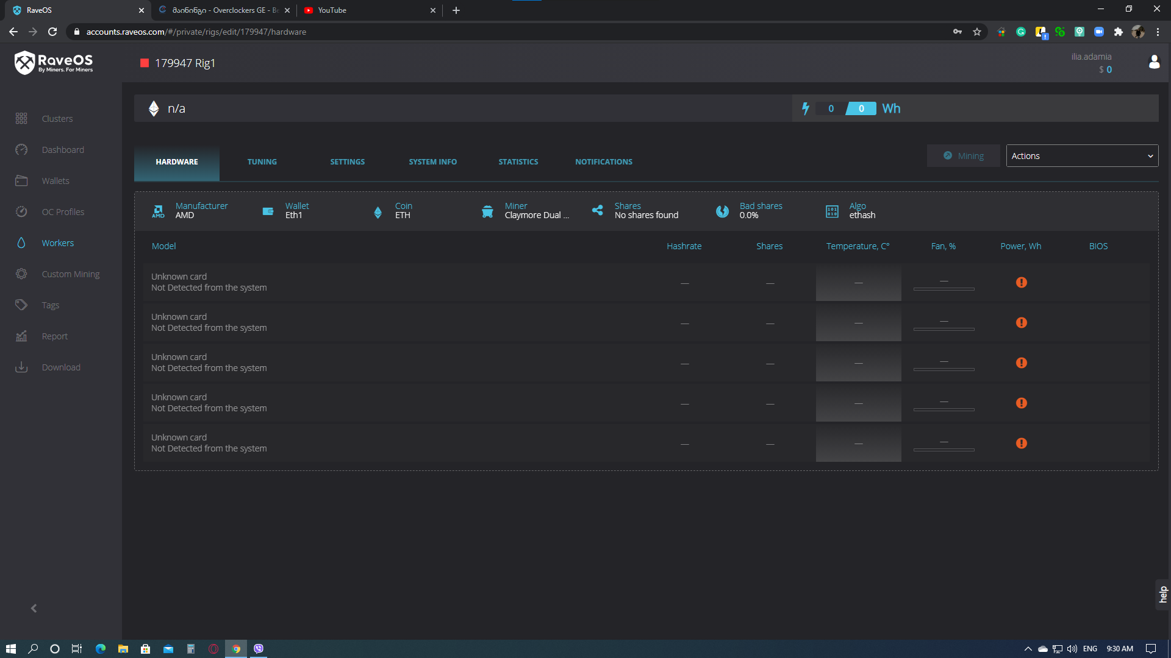Click the last card's power warning icon

pyautogui.click(x=1022, y=444)
